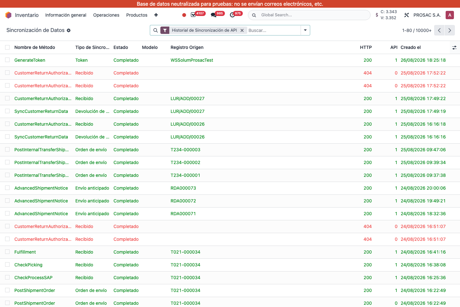Open the GenerateToken method row
This screenshot has width=460, height=307.
point(30,60)
